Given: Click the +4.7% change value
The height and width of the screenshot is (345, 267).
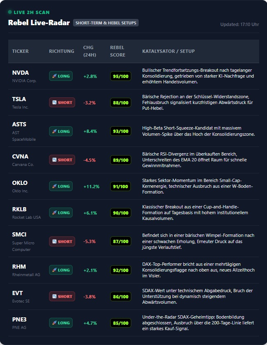Looking at the screenshot, I should 90,323.
